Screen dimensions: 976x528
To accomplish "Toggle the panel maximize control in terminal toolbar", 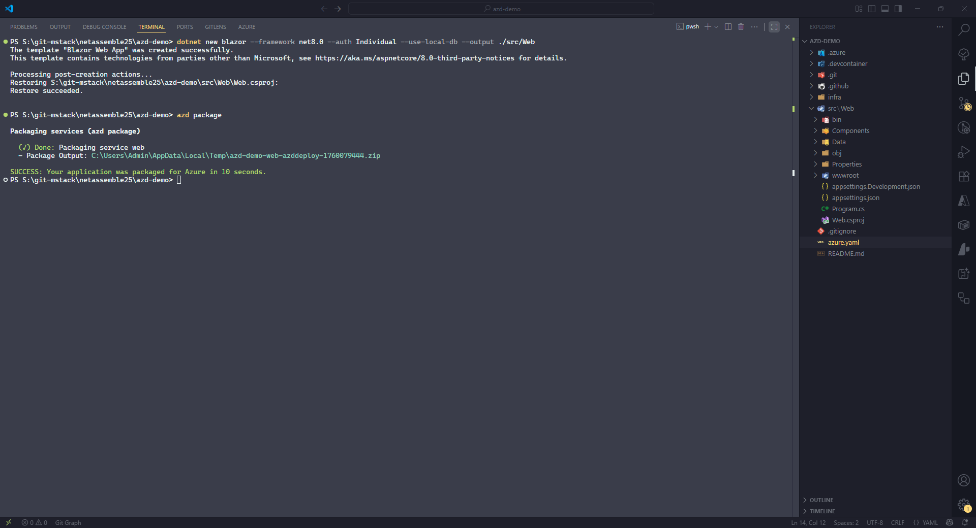I will [773, 26].
